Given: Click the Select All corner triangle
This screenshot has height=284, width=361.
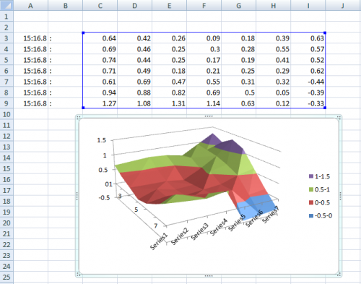Looking at the screenshot, I should [x=6, y=5].
